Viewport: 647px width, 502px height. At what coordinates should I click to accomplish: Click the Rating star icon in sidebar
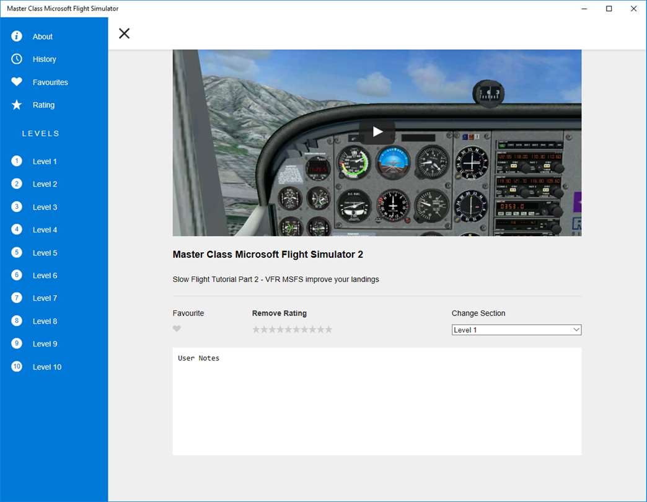(17, 105)
